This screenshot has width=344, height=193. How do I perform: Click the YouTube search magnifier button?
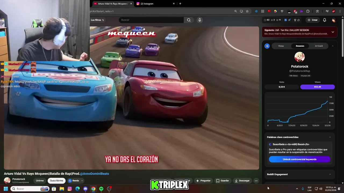[189, 20]
